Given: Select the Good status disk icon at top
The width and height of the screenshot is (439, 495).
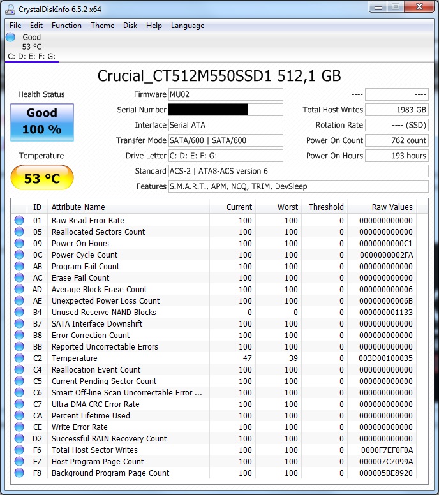Looking at the screenshot, I should click(10, 37).
